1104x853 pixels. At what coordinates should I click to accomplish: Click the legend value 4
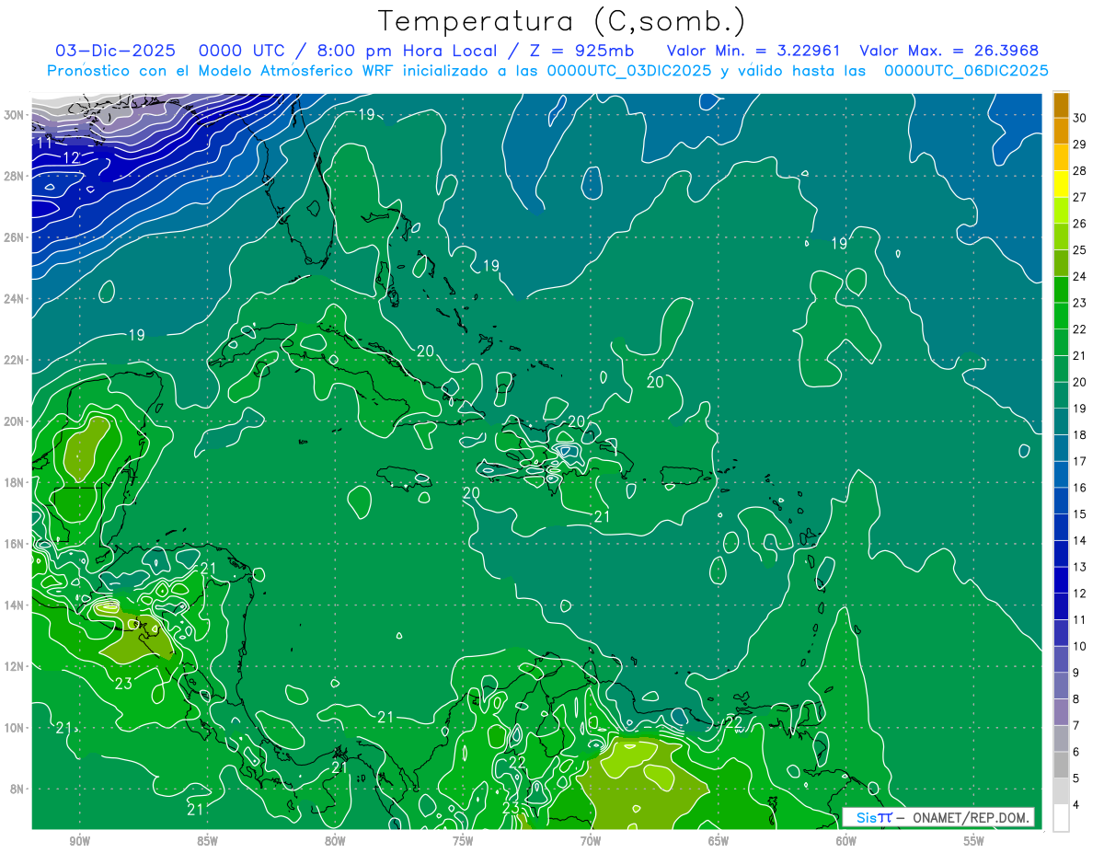coord(1077,805)
